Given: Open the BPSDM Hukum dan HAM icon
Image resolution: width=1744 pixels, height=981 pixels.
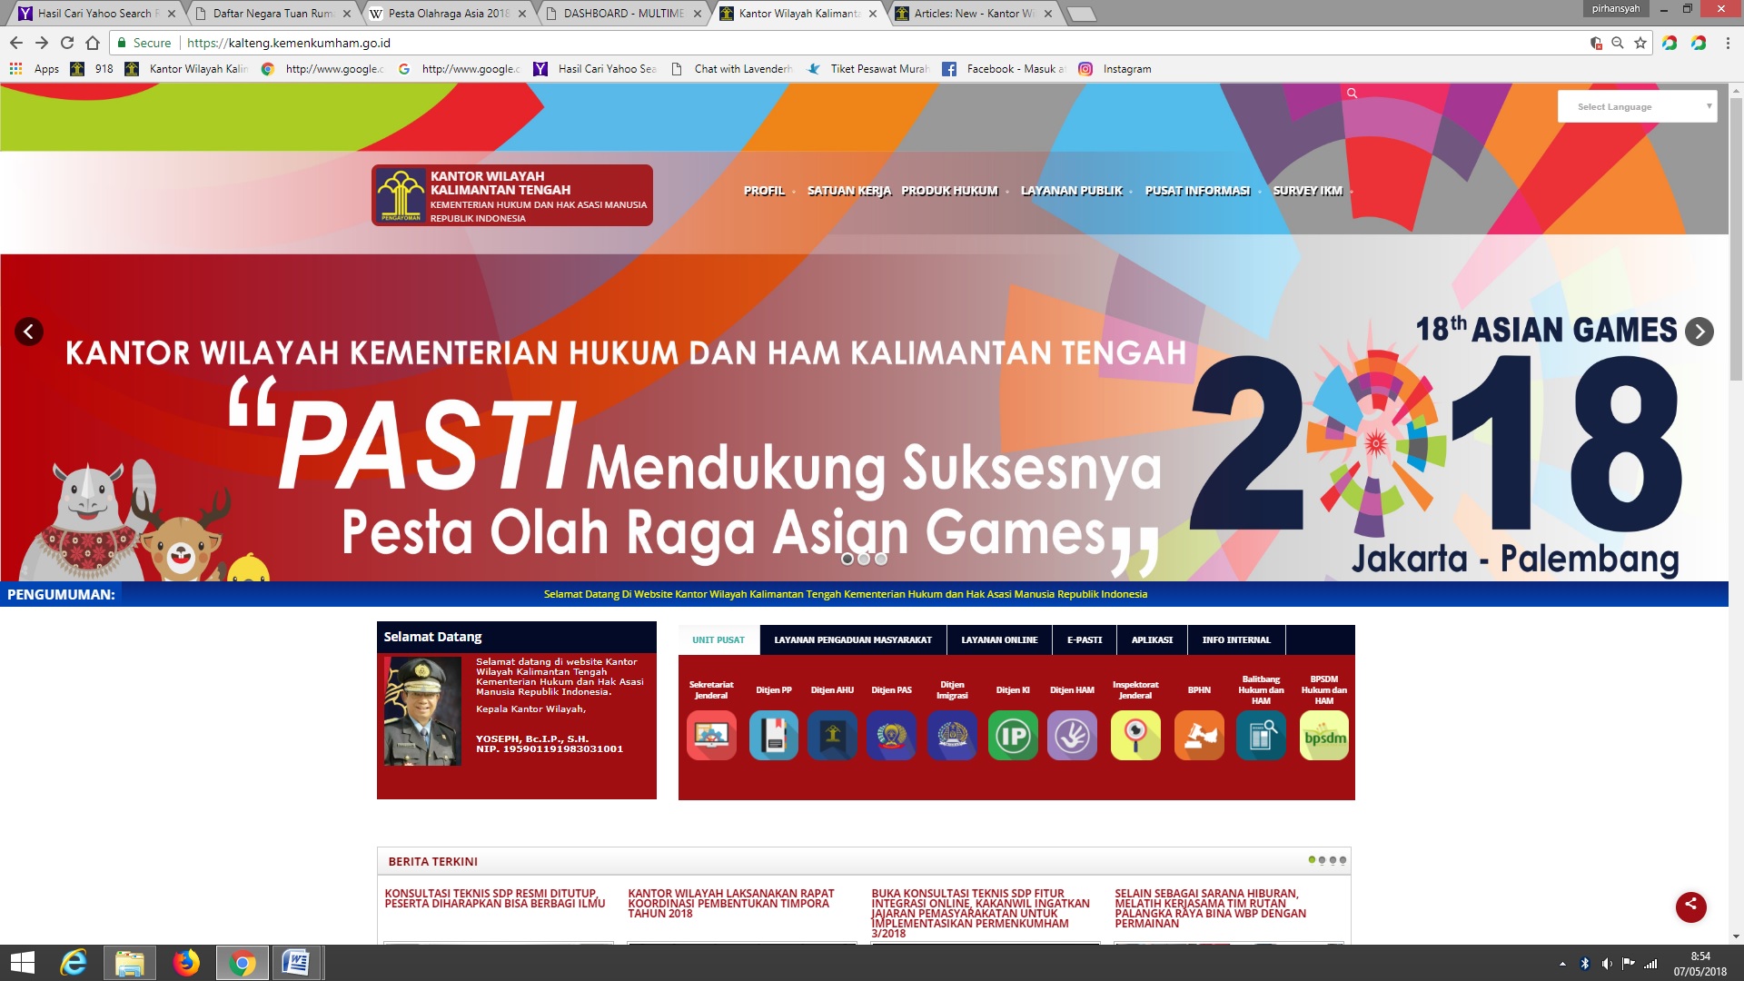Looking at the screenshot, I should (x=1324, y=736).
